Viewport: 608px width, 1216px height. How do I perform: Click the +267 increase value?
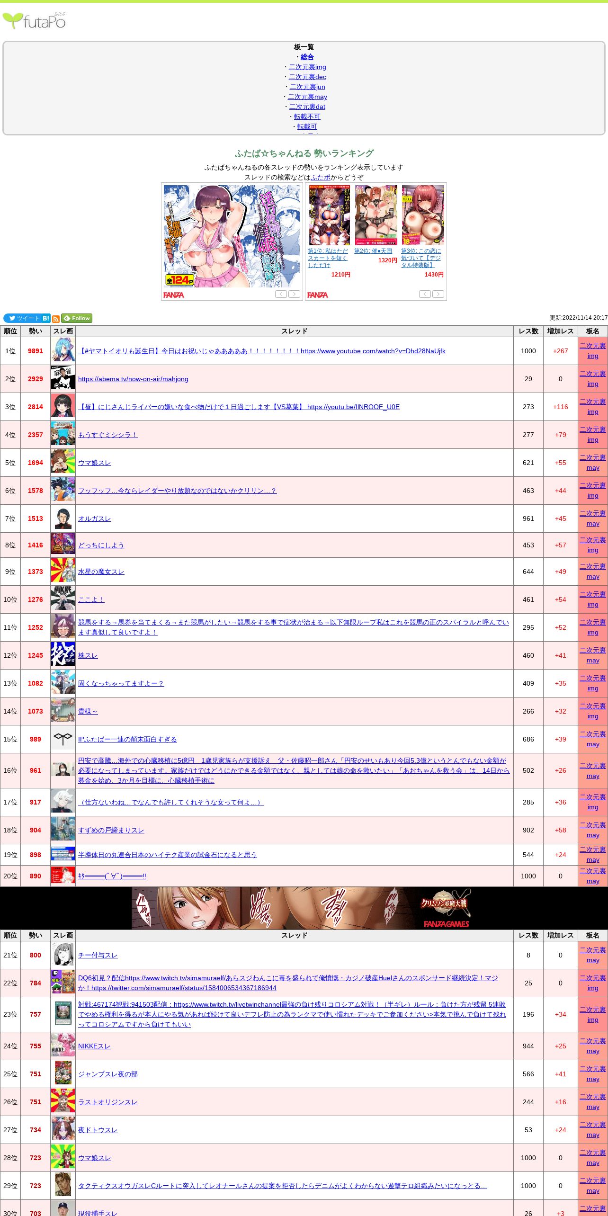click(561, 351)
